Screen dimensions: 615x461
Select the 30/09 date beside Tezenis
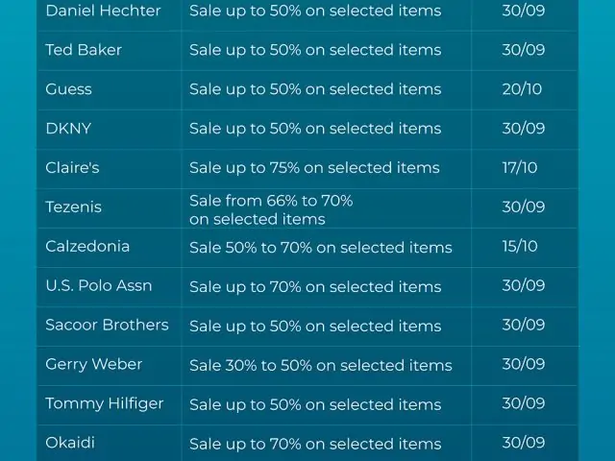524,207
